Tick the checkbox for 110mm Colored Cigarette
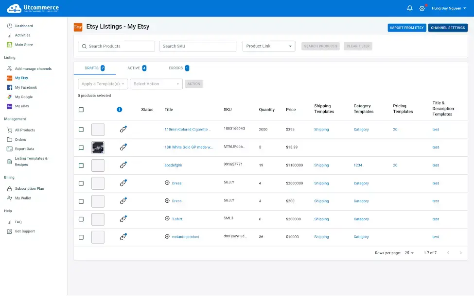The width and height of the screenshot is (475, 296). point(81,130)
